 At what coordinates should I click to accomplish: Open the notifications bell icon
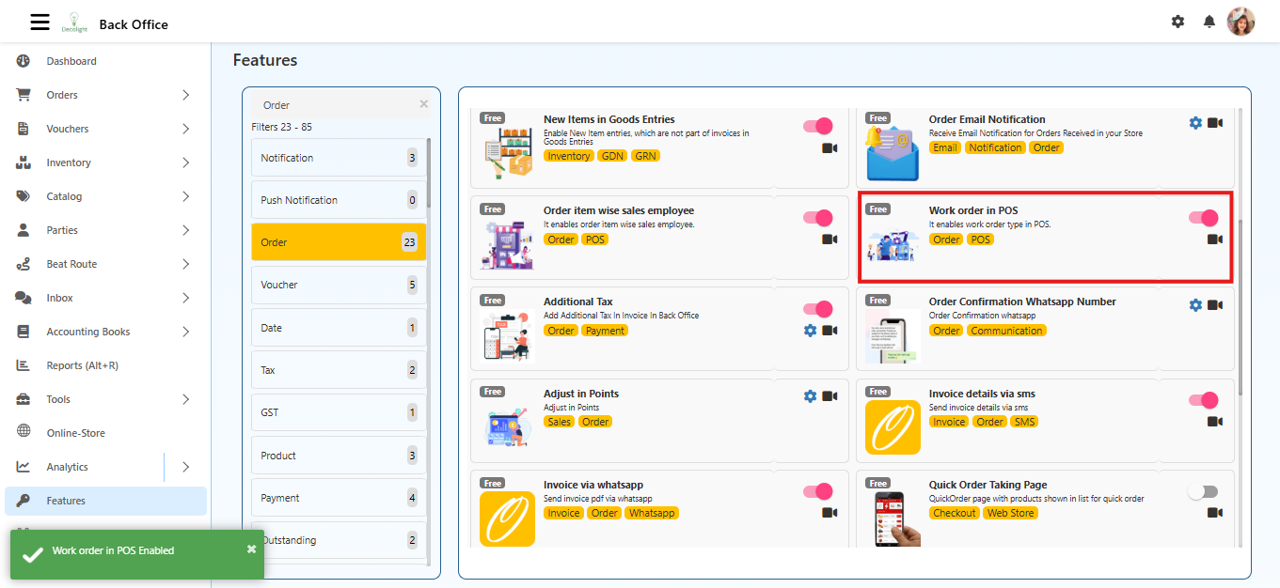[1209, 22]
